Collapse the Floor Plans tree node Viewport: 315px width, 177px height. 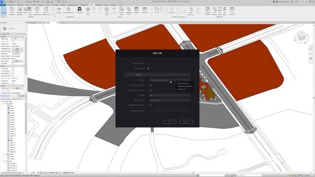point(4,104)
